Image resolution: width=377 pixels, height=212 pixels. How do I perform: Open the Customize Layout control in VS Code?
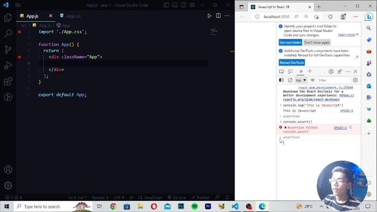(192, 5)
